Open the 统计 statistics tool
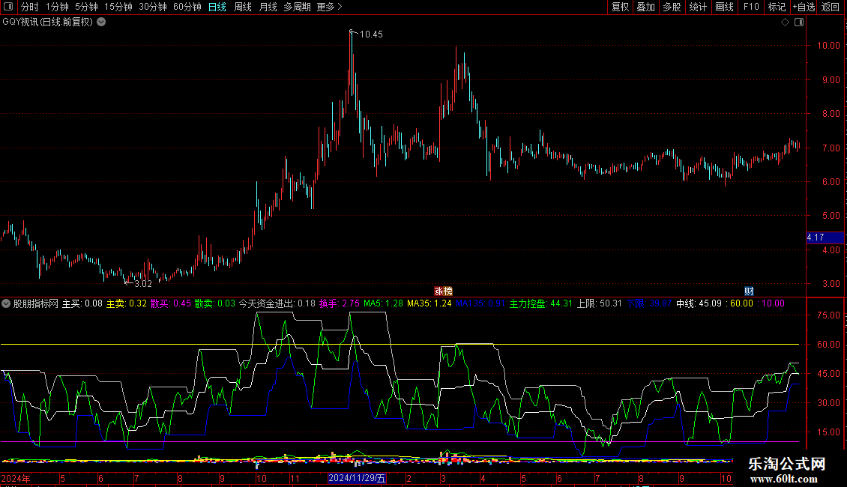This screenshot has height=487, width=847. pyautogui.click(x=698, y=7)
